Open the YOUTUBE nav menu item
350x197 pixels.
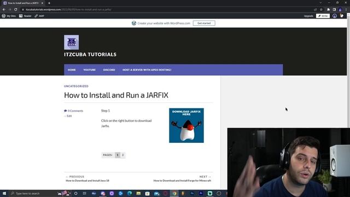click(90, 70)
